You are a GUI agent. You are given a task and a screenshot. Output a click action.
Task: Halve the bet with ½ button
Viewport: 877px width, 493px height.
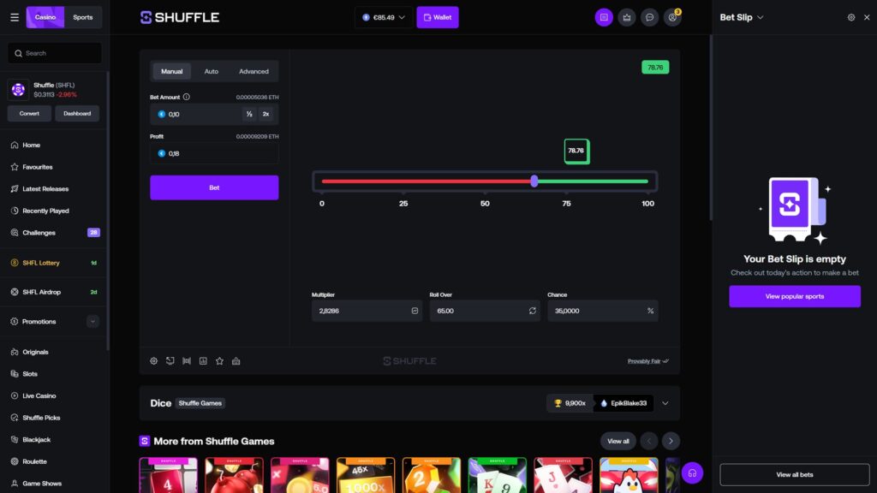(249, 114)
